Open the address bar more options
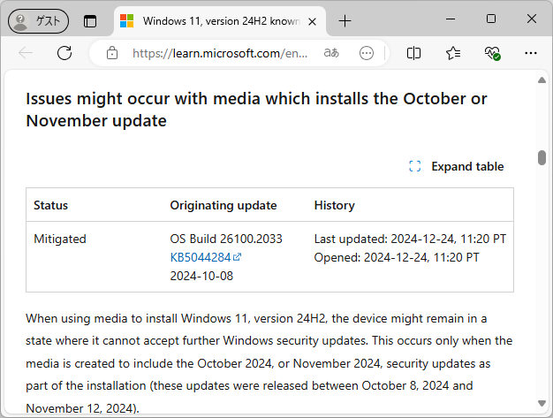This screenshot has width=553, height=418. click(x=367, y=53)
